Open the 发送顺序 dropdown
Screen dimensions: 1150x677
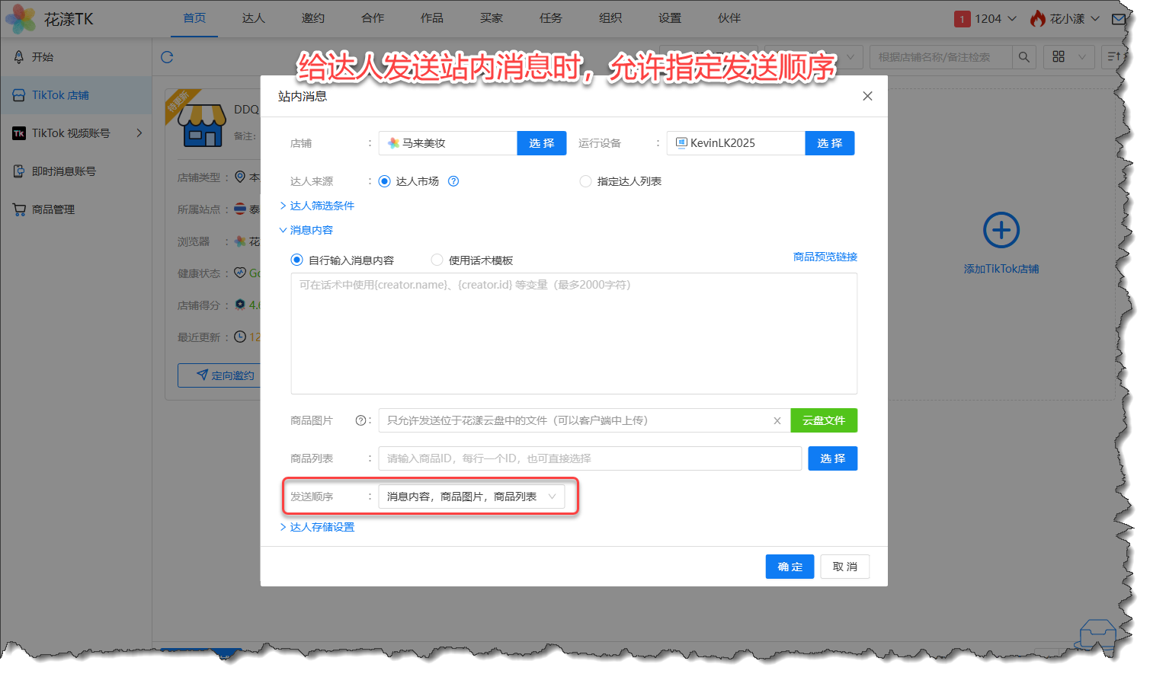[471, 497]
